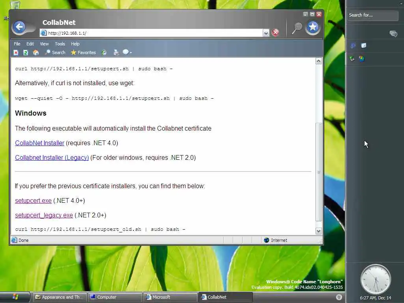
Task: Follow the Collabnet Installer (Legacy) link
Action: pos(52,158)
